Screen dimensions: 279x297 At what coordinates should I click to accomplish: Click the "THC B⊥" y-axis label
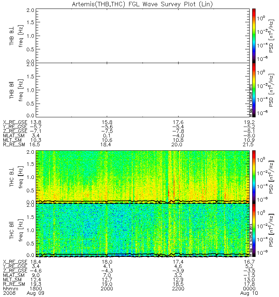coord(12,177)
